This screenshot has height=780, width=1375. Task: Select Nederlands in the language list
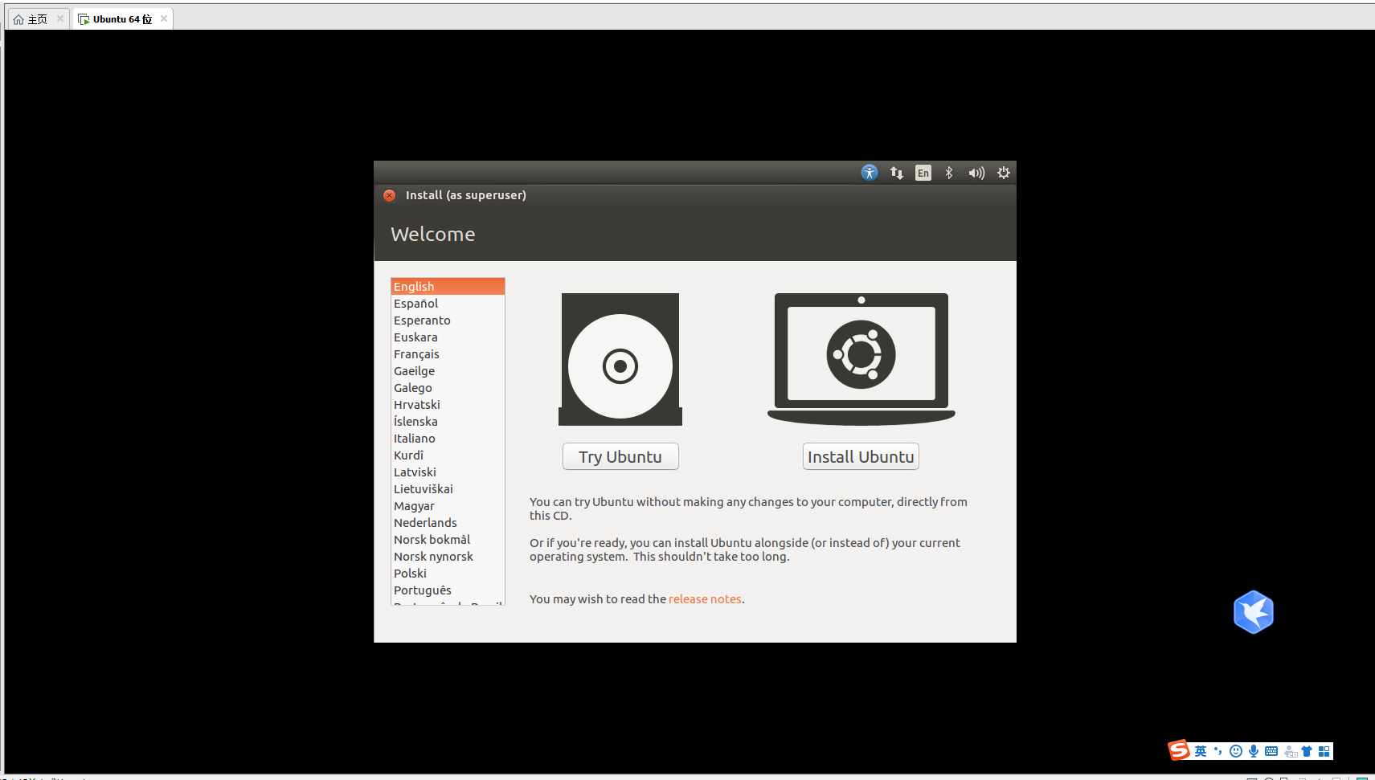pyautogui.click(x=448, y=523)
